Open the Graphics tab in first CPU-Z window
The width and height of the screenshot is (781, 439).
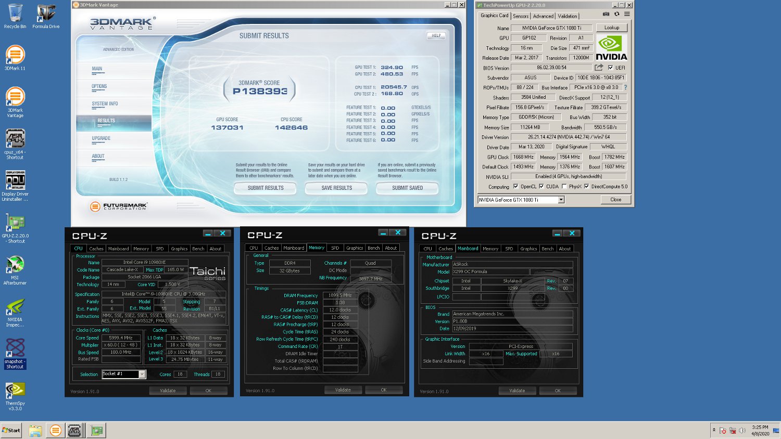(x=179, y=249)
